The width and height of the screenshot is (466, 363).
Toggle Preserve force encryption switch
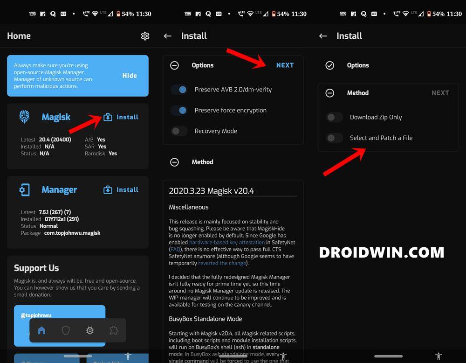179,111
